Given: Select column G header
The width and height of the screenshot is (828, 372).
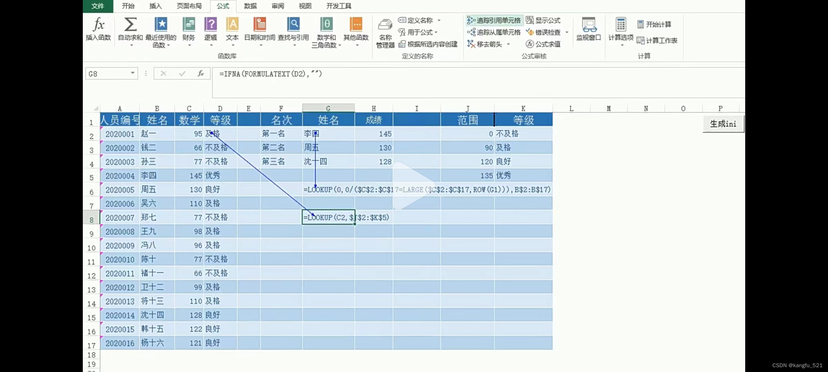Looking at the screenshot, I should point(328,108).
